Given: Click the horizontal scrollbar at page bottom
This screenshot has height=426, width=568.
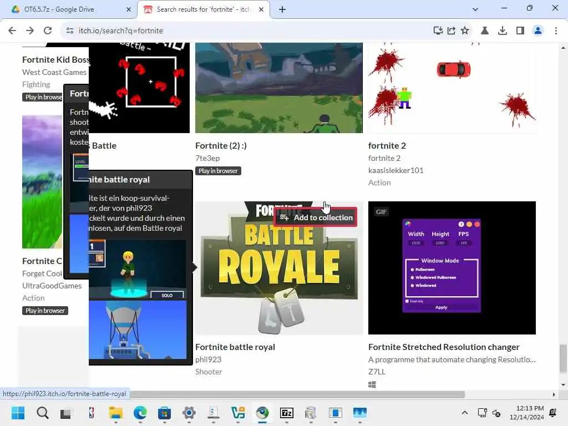Looking at the screenshot, I should click(x=297, y=394).
